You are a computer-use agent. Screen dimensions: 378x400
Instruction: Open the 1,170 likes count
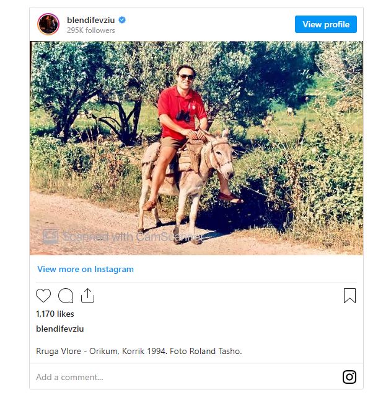coord(55,314)
